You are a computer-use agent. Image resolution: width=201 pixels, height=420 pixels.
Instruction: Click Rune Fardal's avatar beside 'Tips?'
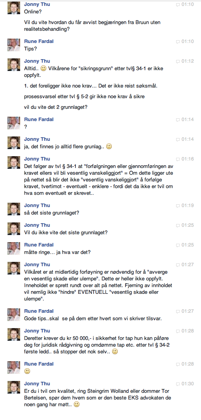(14, 45)
